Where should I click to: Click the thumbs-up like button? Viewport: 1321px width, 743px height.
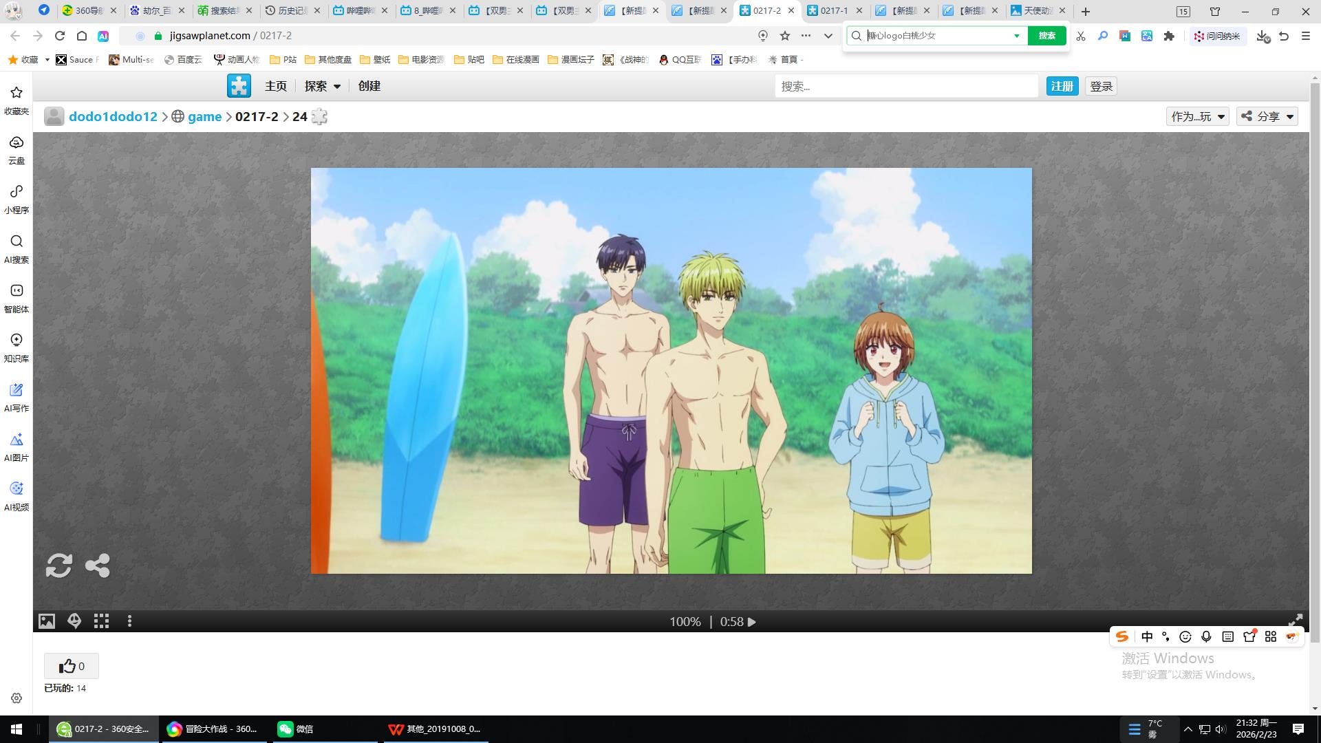[72, 666]
